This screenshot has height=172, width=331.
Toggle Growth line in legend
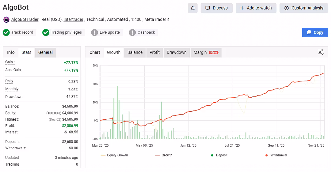coord(164,155)
